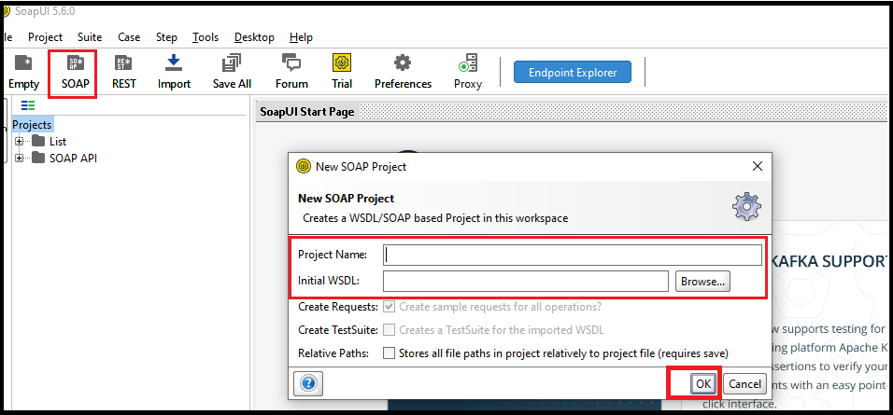This screenshot has height=415, width=893.
Task: Click the Import project icon
Action: coord(174,62)
